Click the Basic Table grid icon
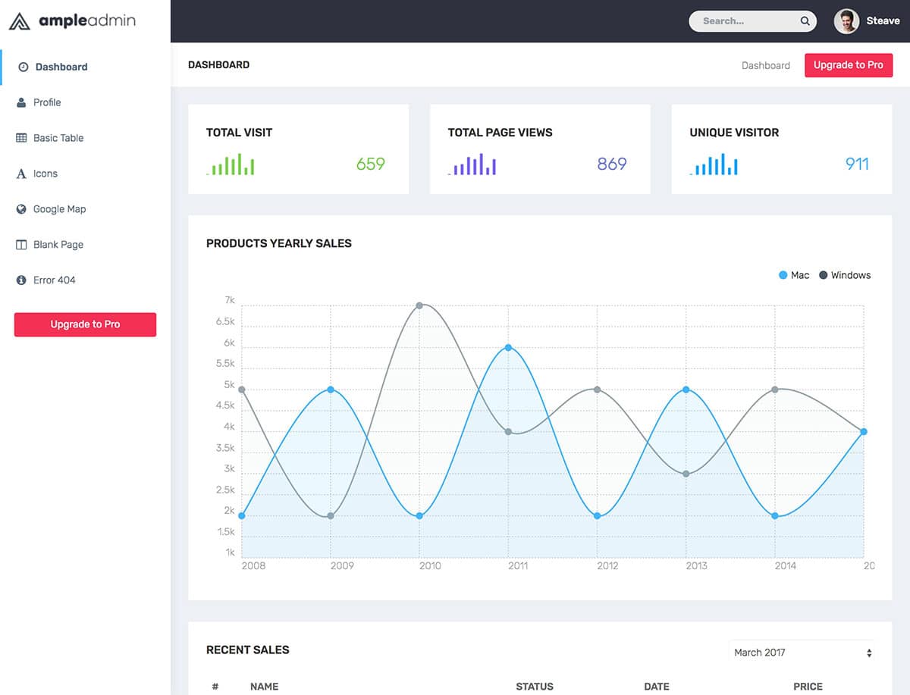The image size is (910, 695). pyautogui.click(x=21, y=138)
